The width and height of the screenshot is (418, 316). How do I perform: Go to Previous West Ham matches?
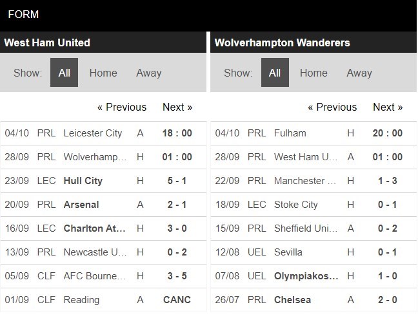pyautogui.click(x=122, y=107)
